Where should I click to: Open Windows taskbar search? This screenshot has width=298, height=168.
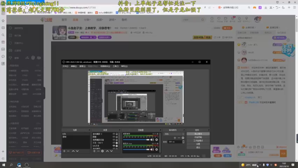coord(11,165)
